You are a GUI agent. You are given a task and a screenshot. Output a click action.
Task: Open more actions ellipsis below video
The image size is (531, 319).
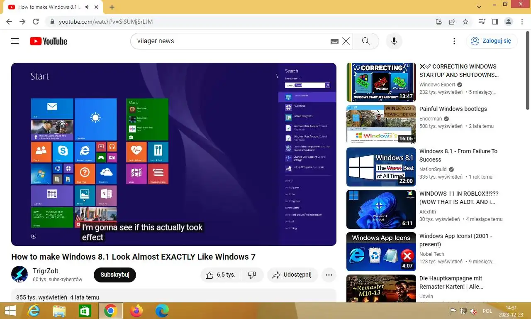tap(329, 275)
